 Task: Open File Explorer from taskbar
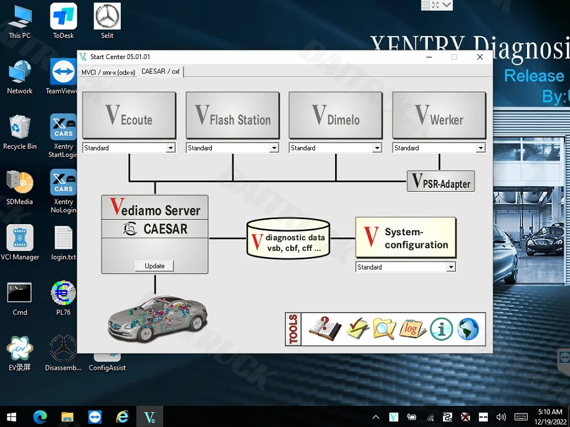click(x=67, y=417)
